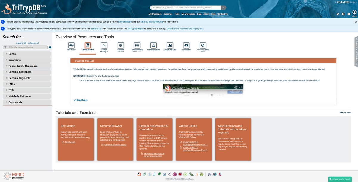Click the info icon on the TriTrypDB beta notice
The width and height of the screenshot is (358, 182).
tap(3, 29)
